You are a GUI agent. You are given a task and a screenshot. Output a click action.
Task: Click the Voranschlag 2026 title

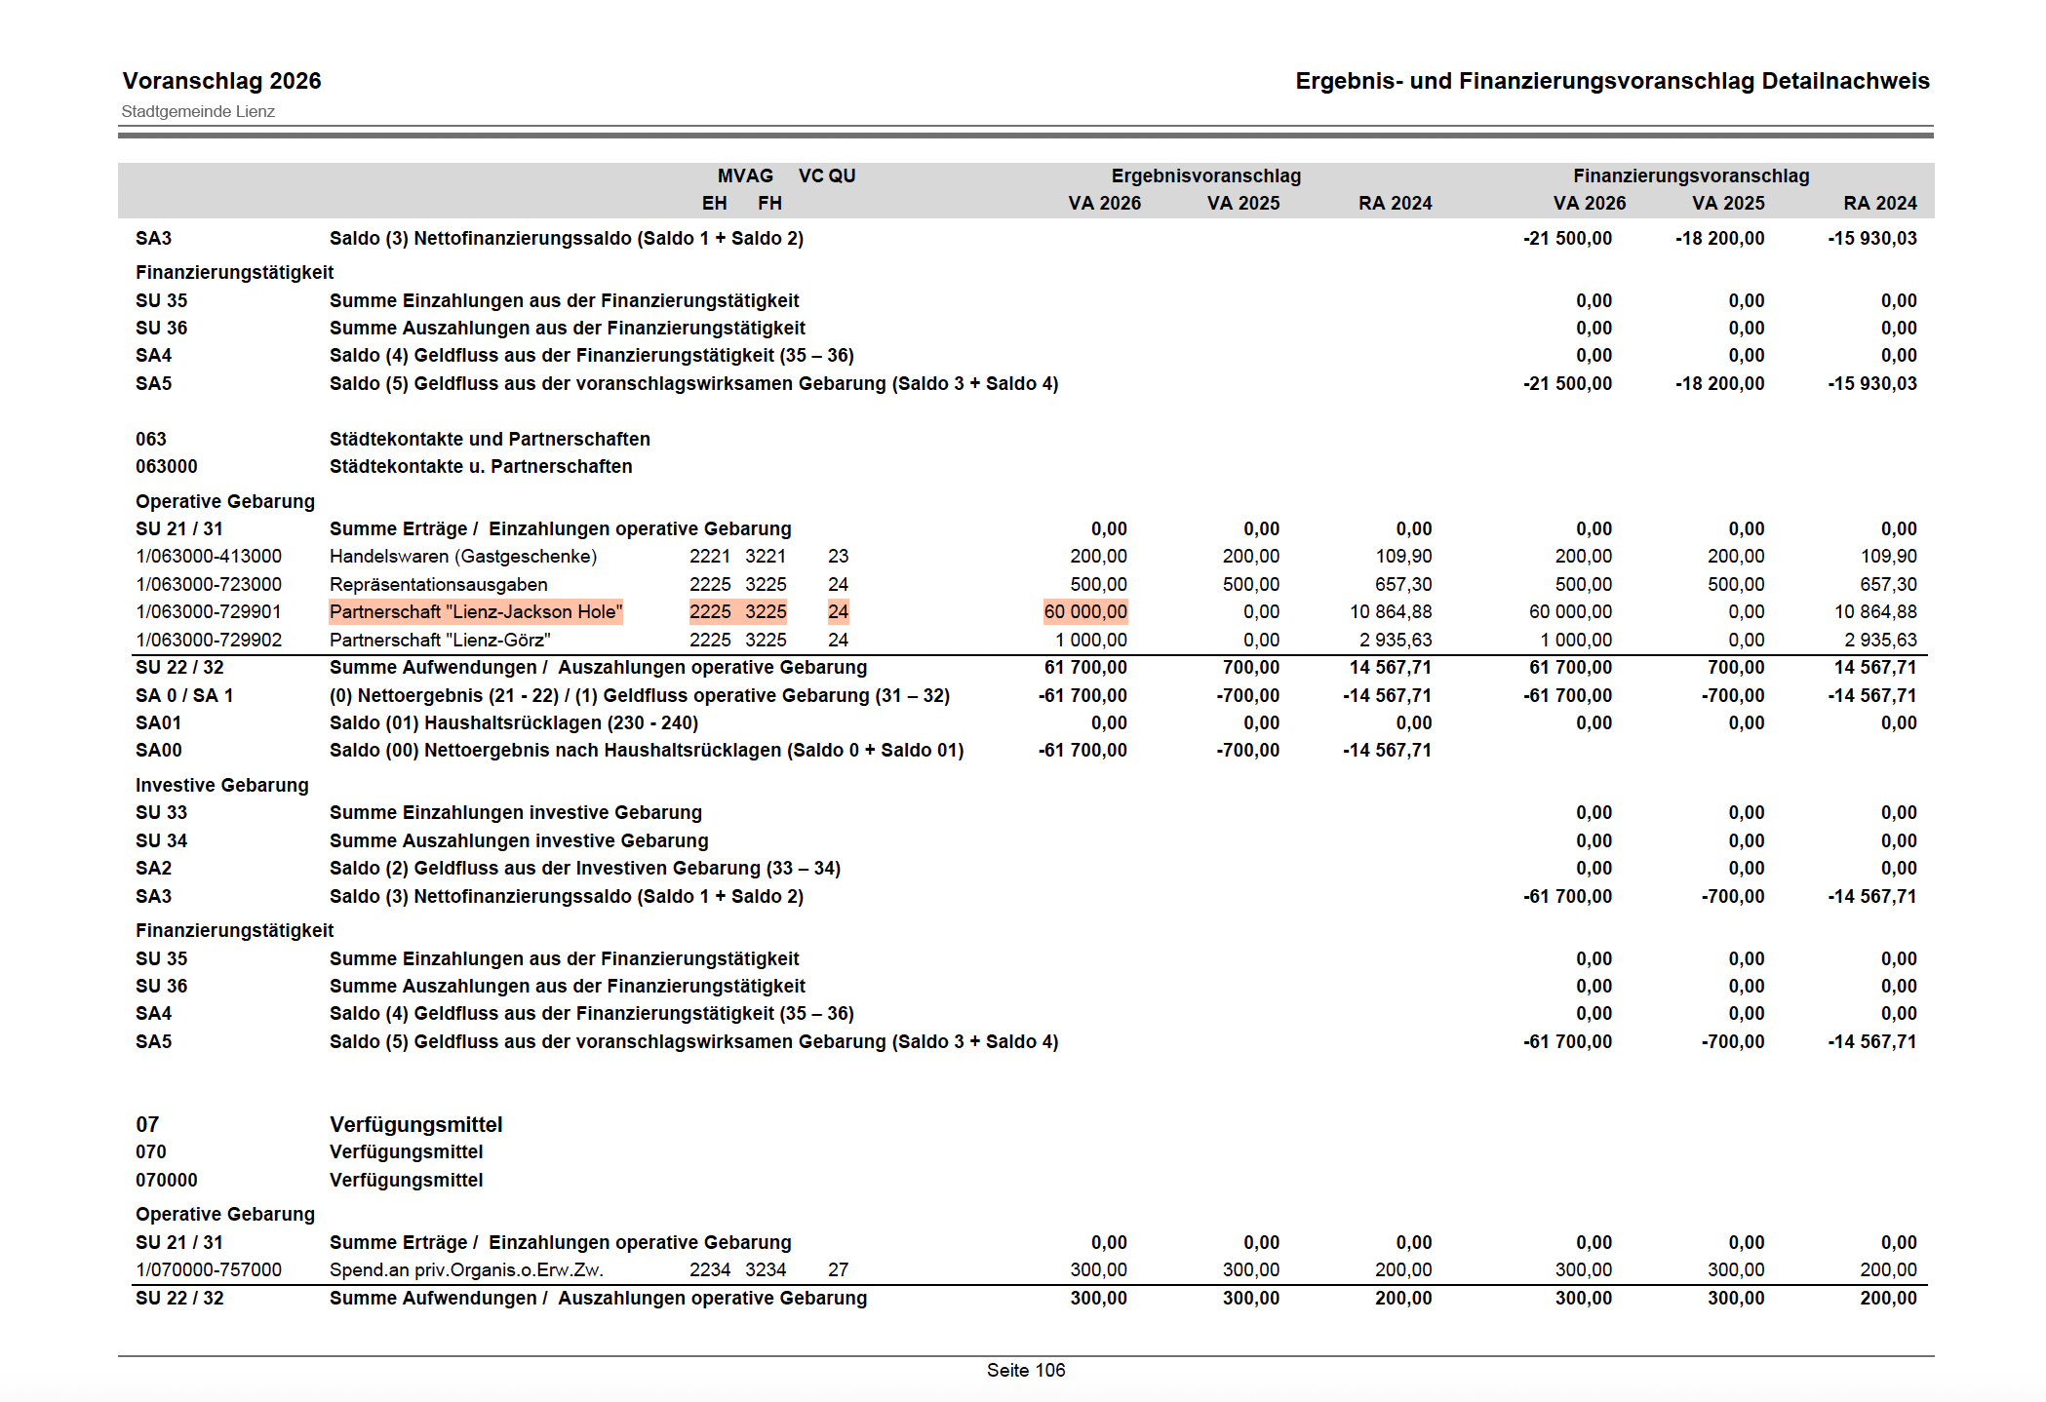[221, 81]
